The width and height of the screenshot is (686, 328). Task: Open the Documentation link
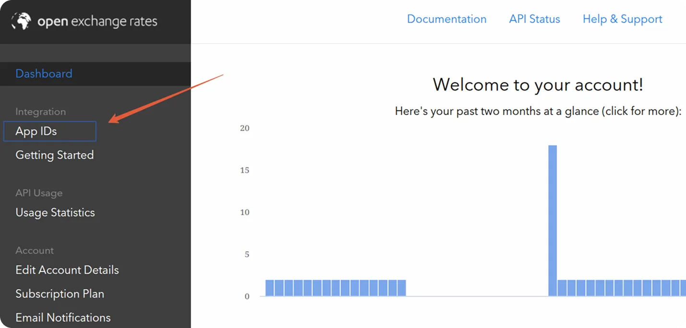[446, 19]
